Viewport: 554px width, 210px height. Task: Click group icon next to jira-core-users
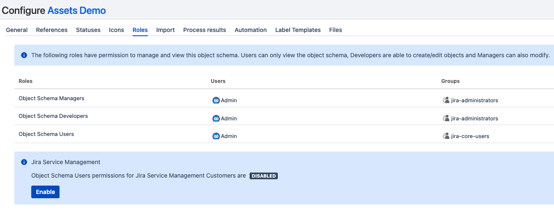coord(446,136)
